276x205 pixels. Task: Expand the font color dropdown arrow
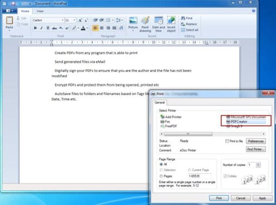coord(87,28)
